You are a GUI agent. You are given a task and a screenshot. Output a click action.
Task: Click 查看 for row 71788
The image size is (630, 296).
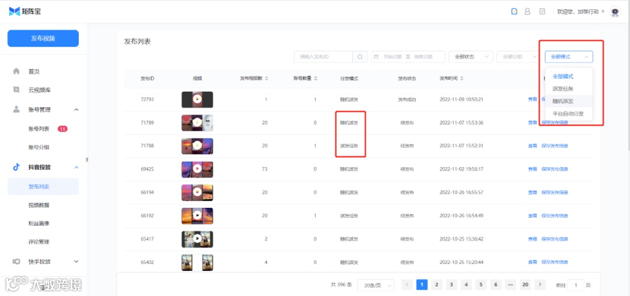(x=533, y=146)
